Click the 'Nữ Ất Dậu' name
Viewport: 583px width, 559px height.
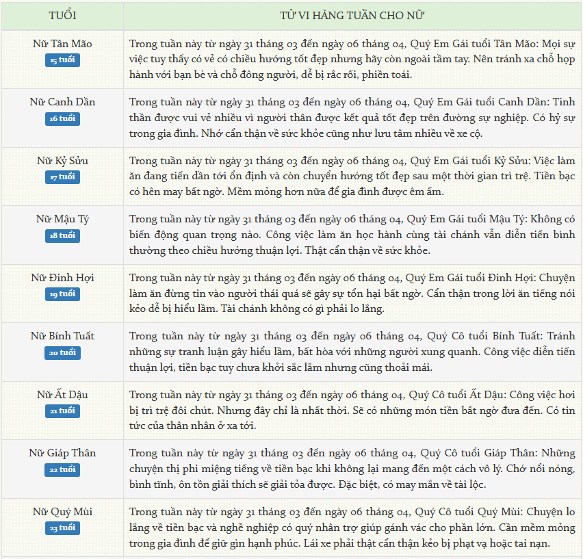click(x=62, y=395)
